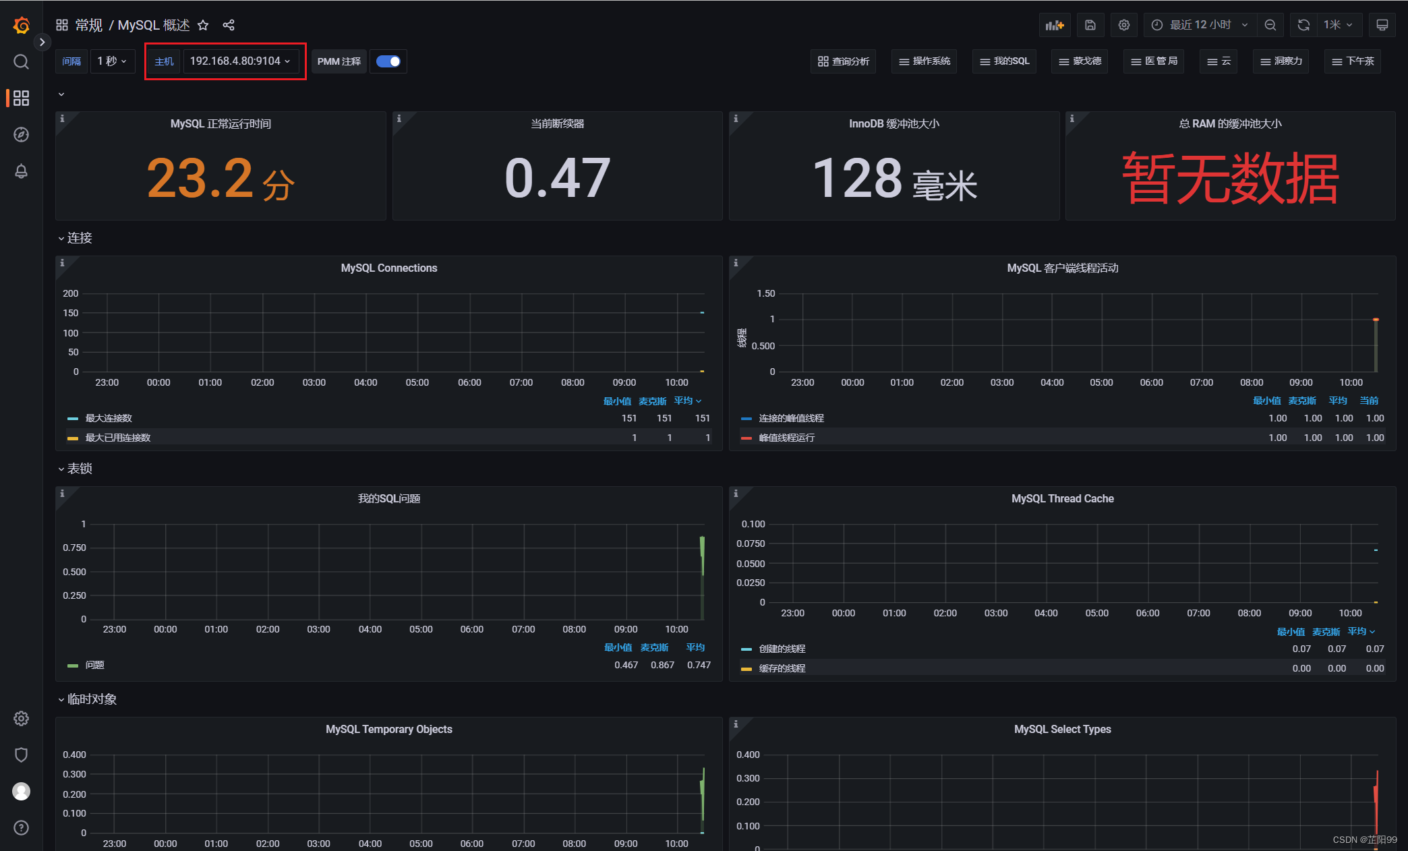
Task: Sort 我的SQL问题 legend by 最小值 column
Action: coord(618,647)
